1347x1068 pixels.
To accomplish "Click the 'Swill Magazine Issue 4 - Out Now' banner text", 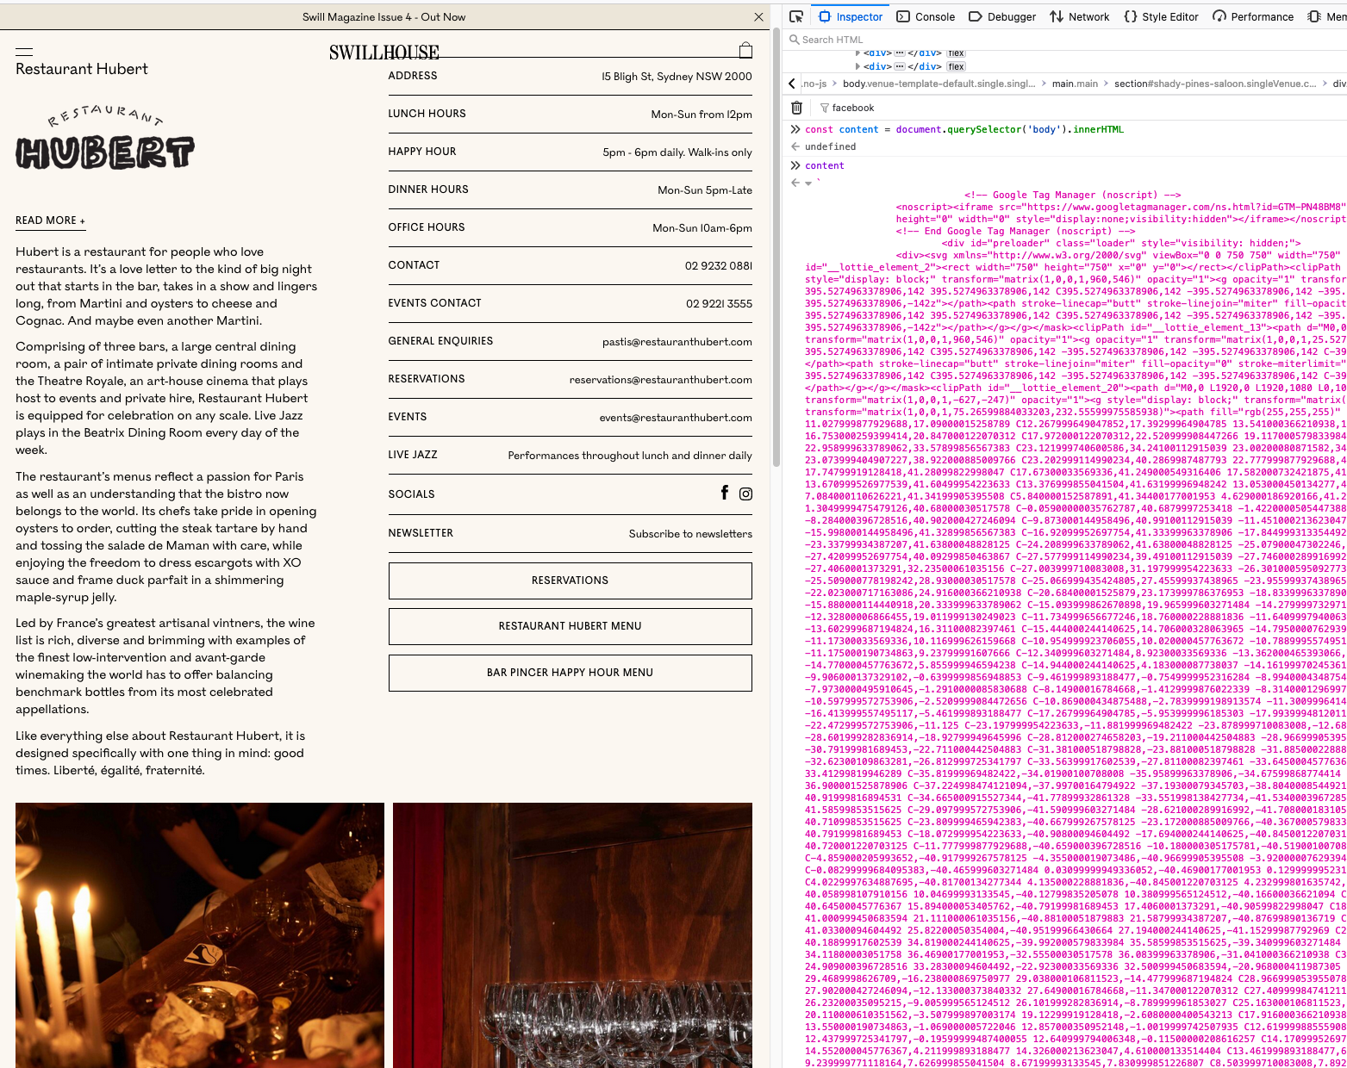I will coord(384,17).
